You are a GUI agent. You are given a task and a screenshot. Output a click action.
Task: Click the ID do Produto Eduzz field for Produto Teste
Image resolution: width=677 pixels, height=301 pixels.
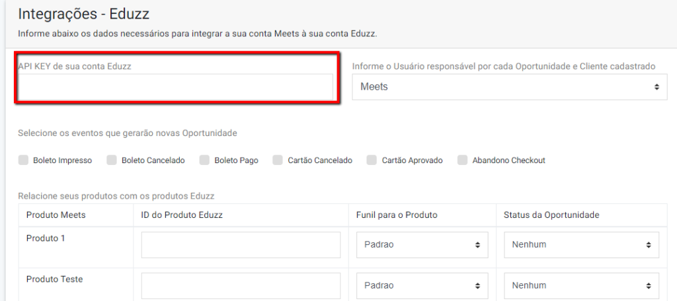(x=241, y=285)
